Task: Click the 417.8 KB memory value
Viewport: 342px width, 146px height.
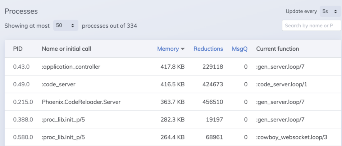Action: 173,67
